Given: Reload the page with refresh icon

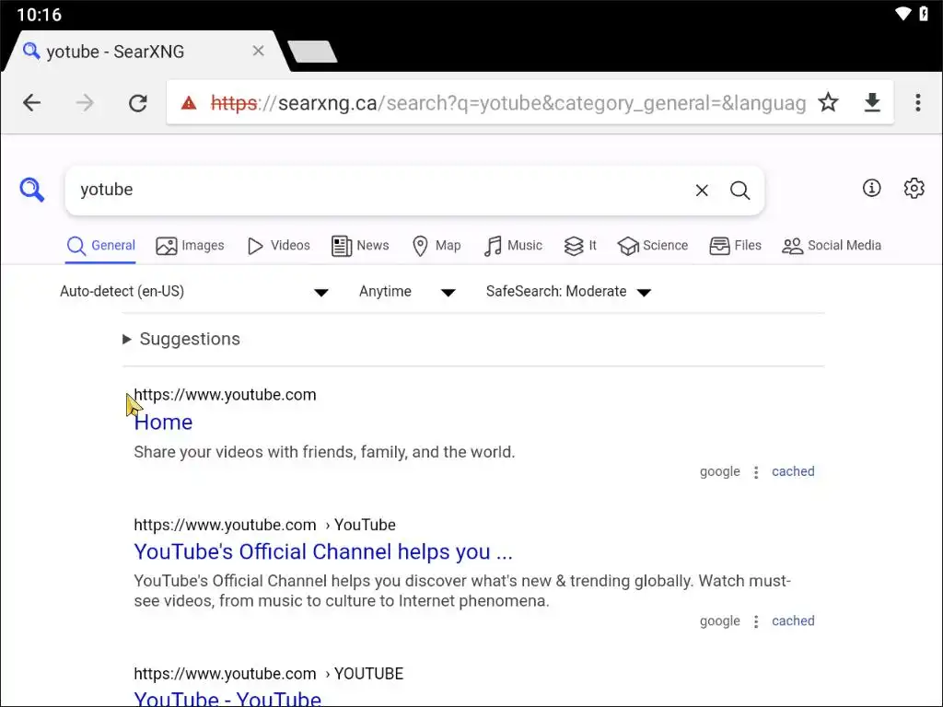Looking at the screenshot, I should coord(138,103).
